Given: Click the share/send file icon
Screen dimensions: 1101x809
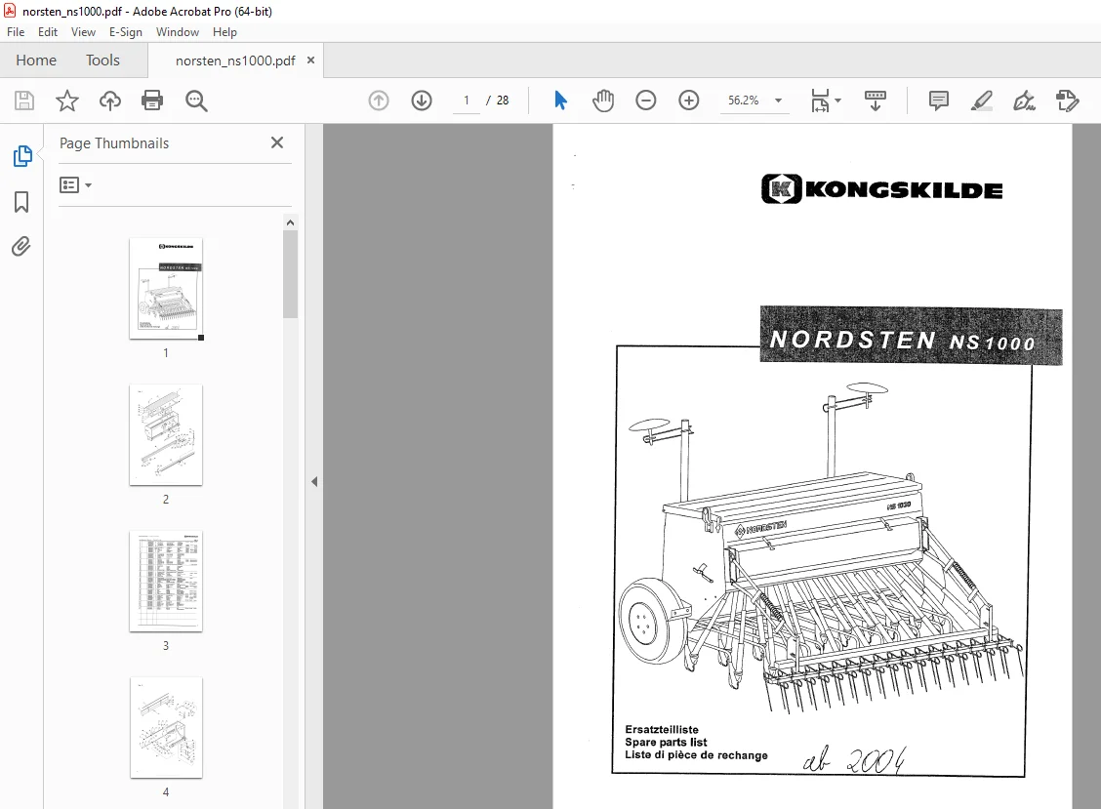Looking at the screenshot, I should point(1067,101).
